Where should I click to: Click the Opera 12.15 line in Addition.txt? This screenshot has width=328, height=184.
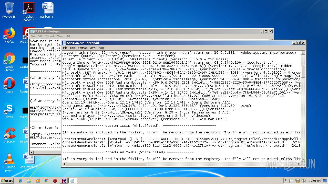click(146, 102)
